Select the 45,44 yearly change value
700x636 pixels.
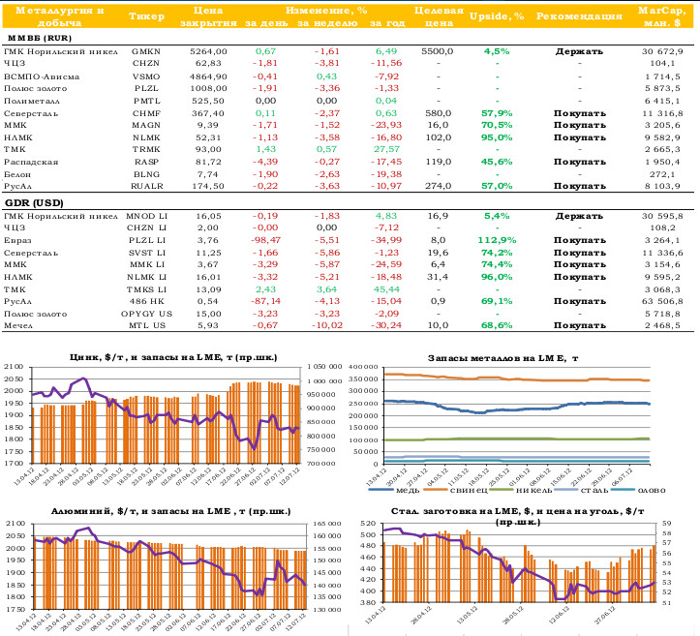pyautogui.click(x=386, y=289)
